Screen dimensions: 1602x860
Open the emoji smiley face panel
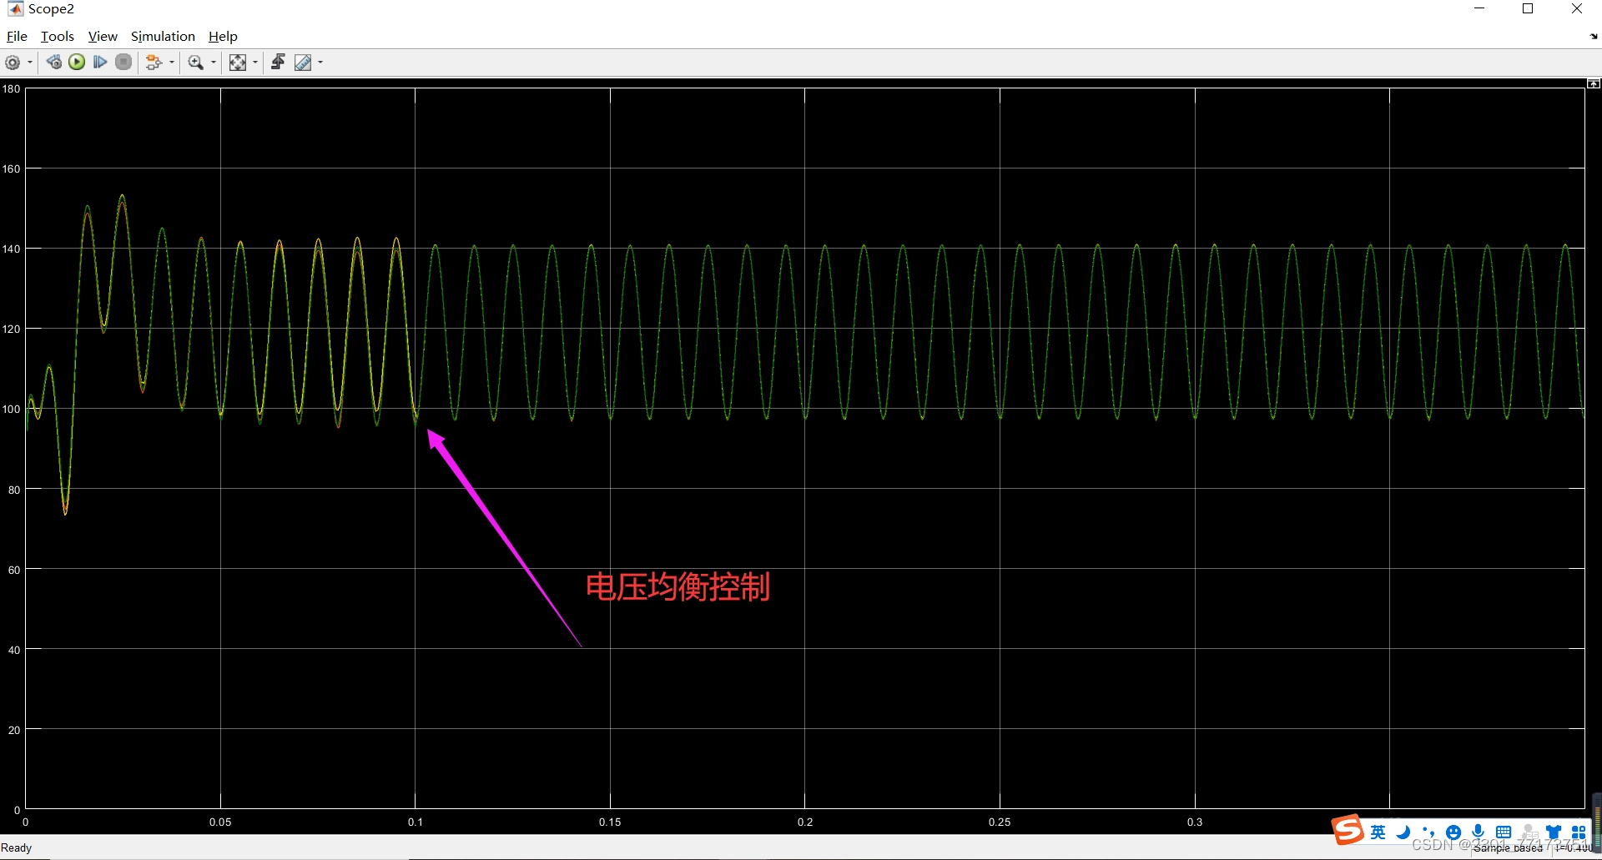[1453, 832]
